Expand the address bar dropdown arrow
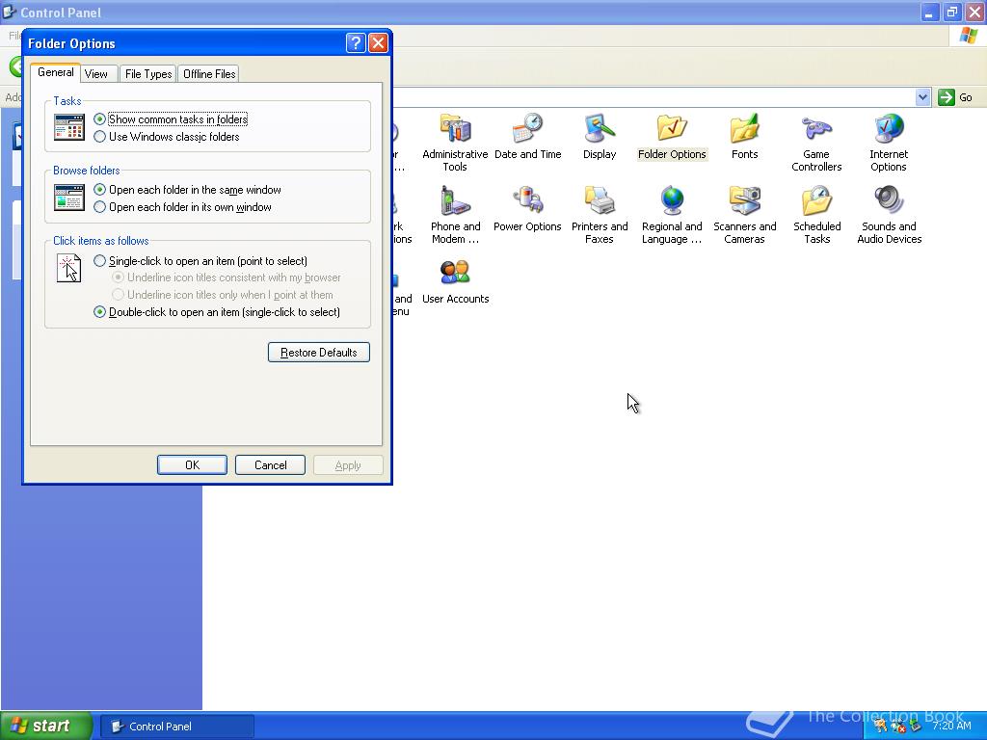 [x=922, y=97]
